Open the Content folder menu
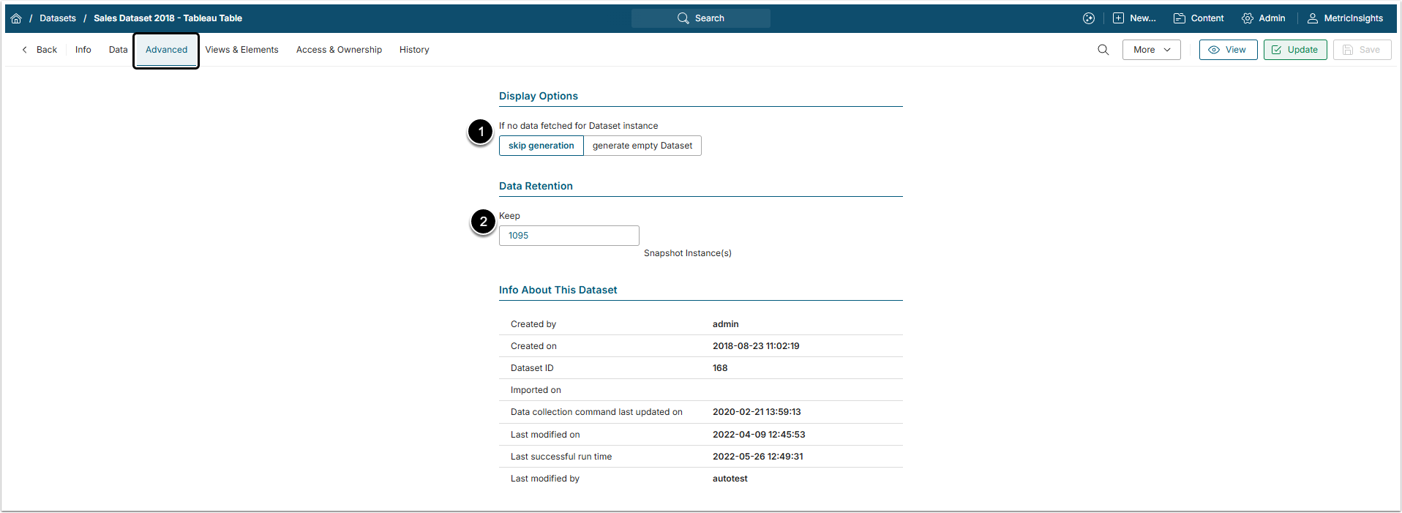This screenshot has height=513, width=1402. [1199, 18]
